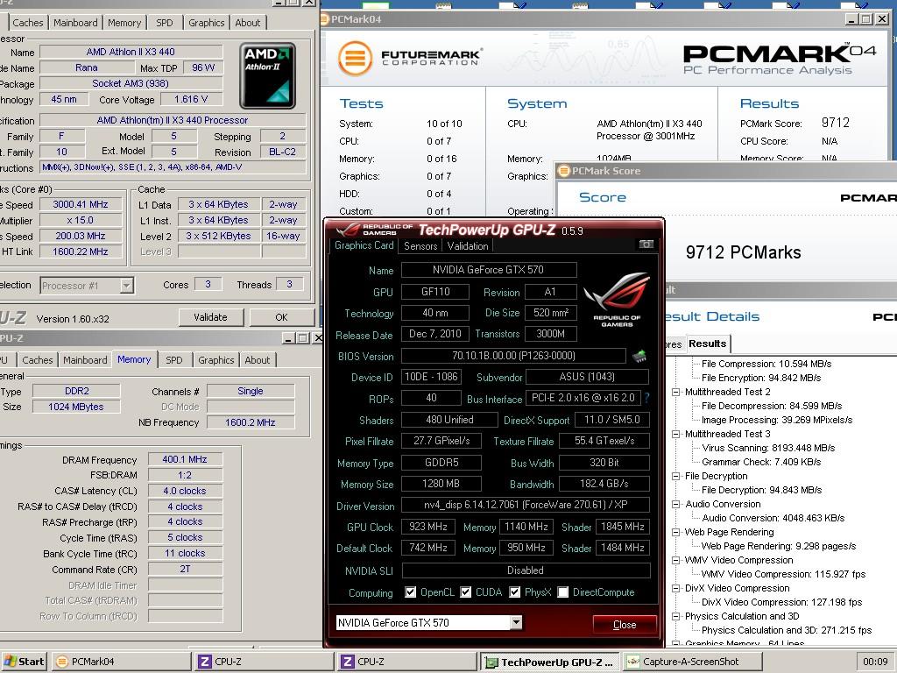Open the GPU selection dropdown in GPU-Z
897x673 pixels.
tap(516, 622)
